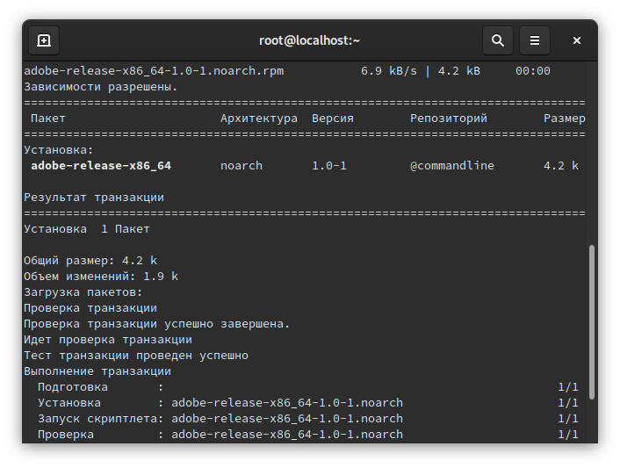Click the 6.9 kB/s download speed
This screenshot has width=620, height=468.
[389, 71]
